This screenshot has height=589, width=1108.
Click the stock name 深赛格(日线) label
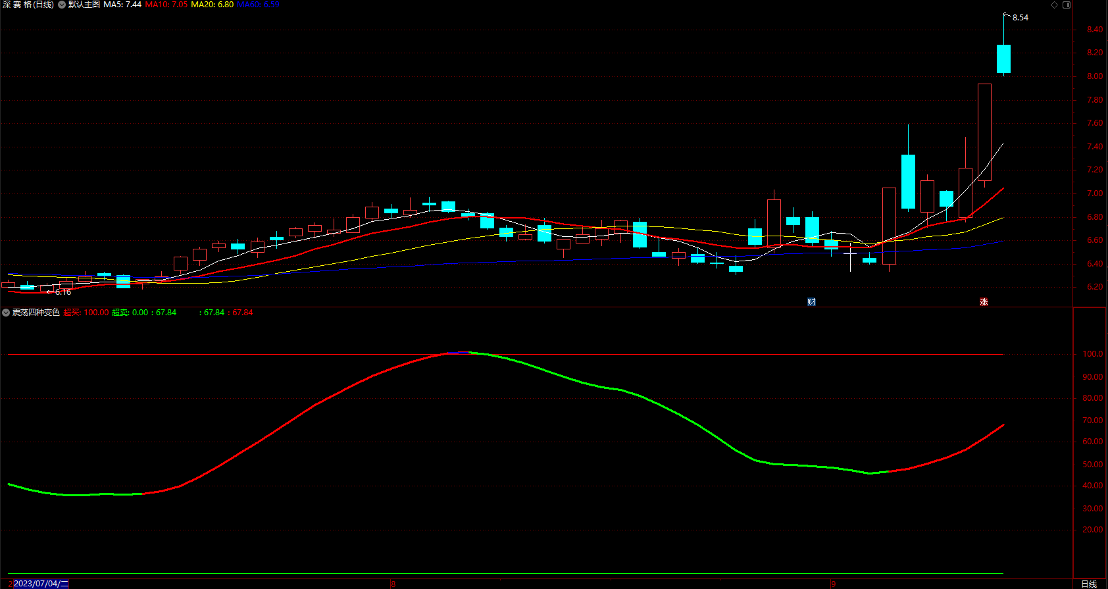pyautogui.click(x=28, y=5)
